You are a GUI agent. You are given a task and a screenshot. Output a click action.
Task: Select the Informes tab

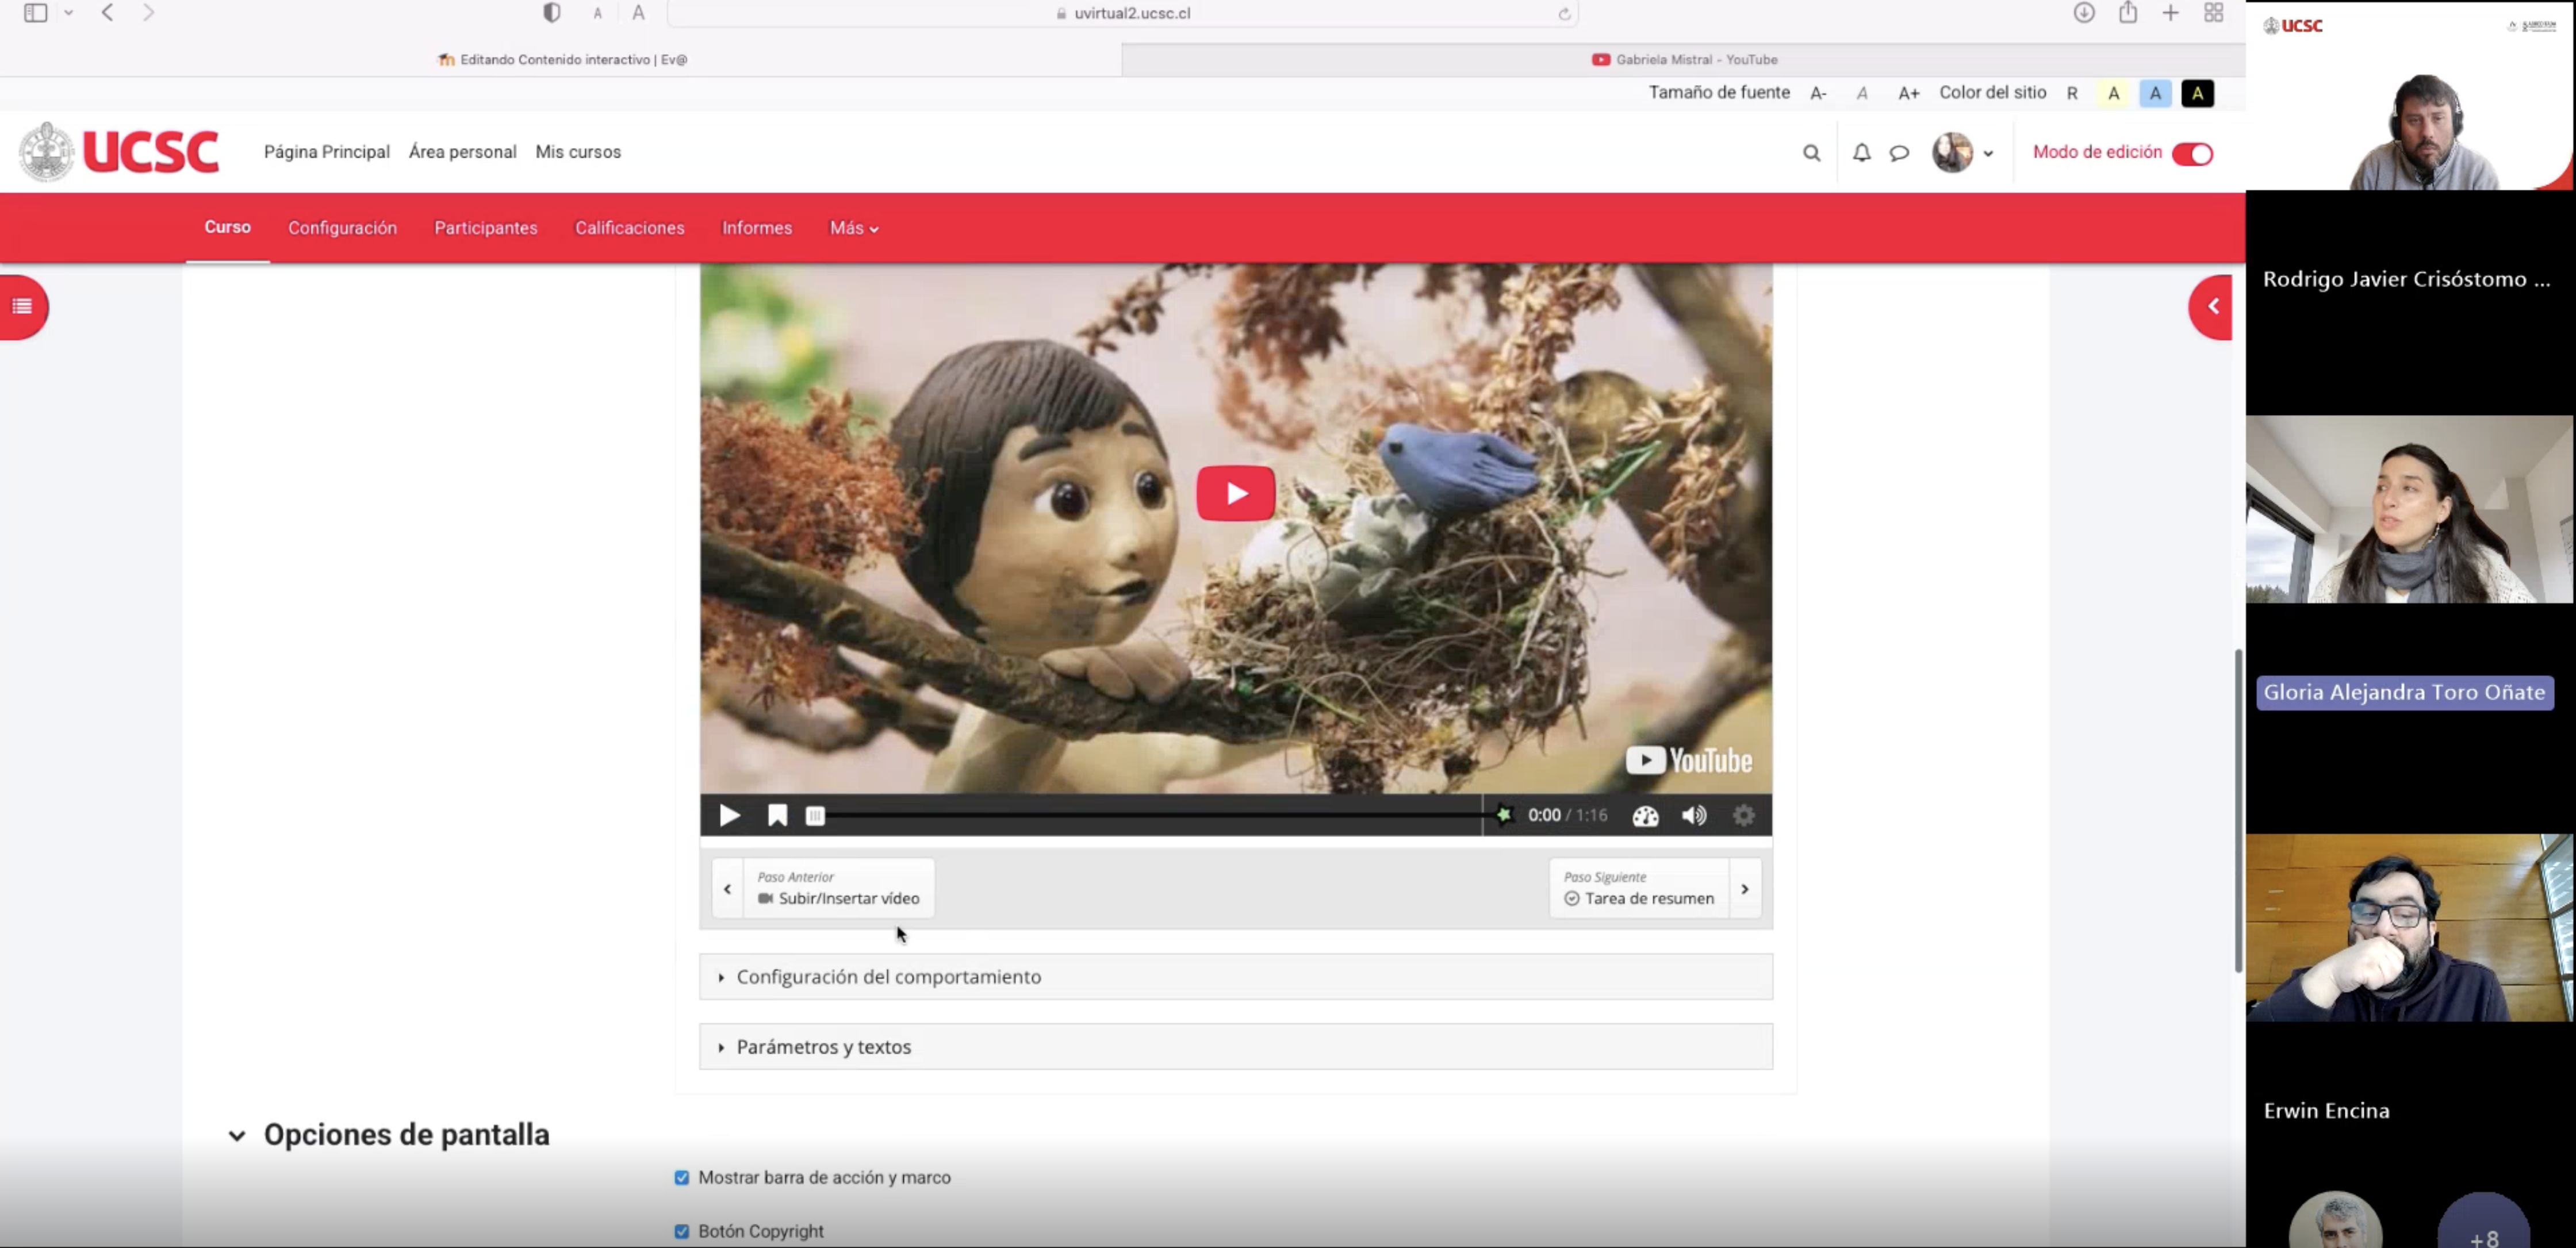click(x=757, y=228)
